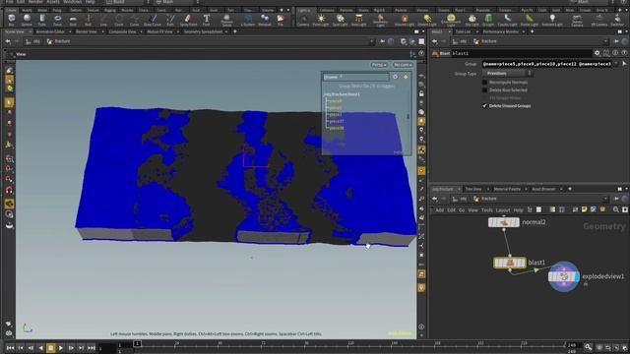
Task: Expand the Scene View tab options arrow
Action: coord(30,31)
